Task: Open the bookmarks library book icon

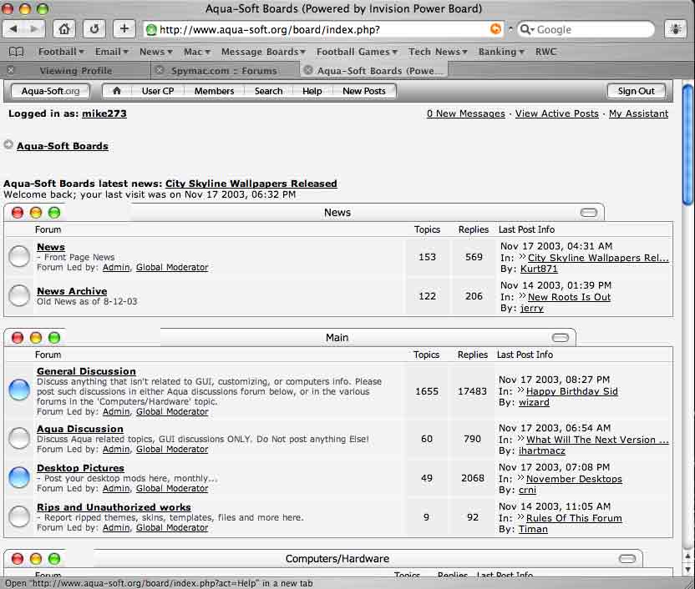Action: tap(17, 52)
